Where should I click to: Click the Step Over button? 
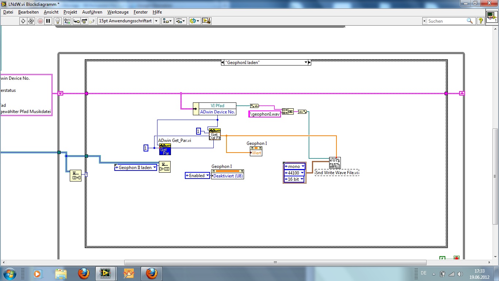(x=84, y=21)
